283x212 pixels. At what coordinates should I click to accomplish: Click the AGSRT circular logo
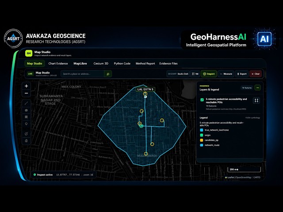13,38
